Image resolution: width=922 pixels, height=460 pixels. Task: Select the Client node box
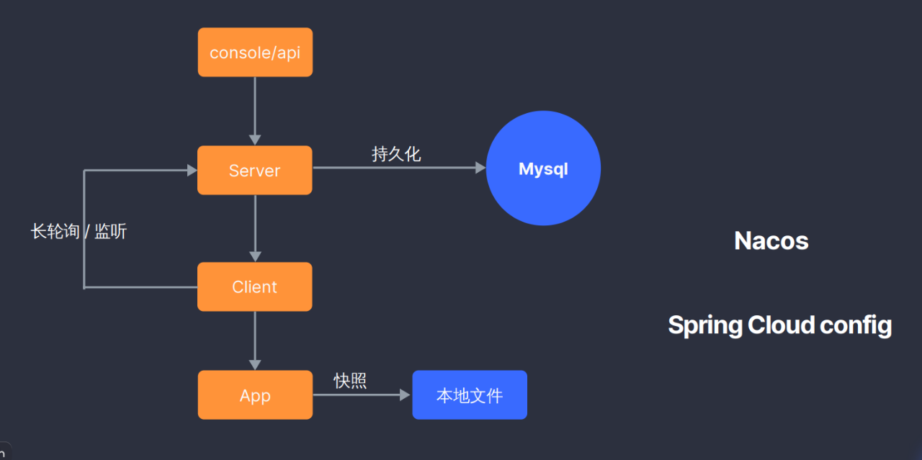[255, 287]
